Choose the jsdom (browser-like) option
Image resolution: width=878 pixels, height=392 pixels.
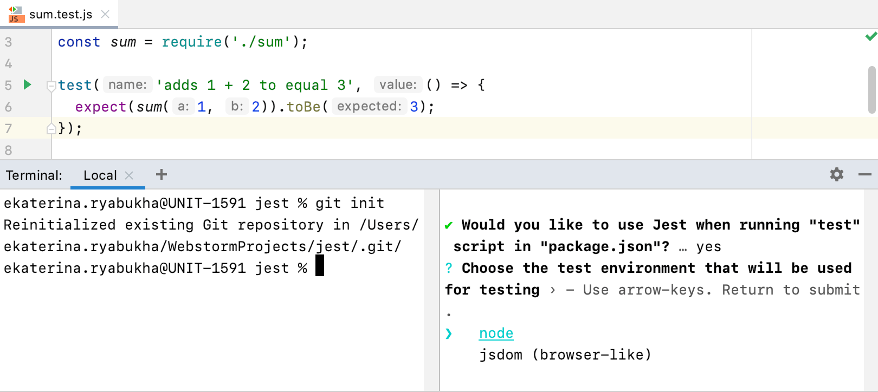click(x=565, y=355)
